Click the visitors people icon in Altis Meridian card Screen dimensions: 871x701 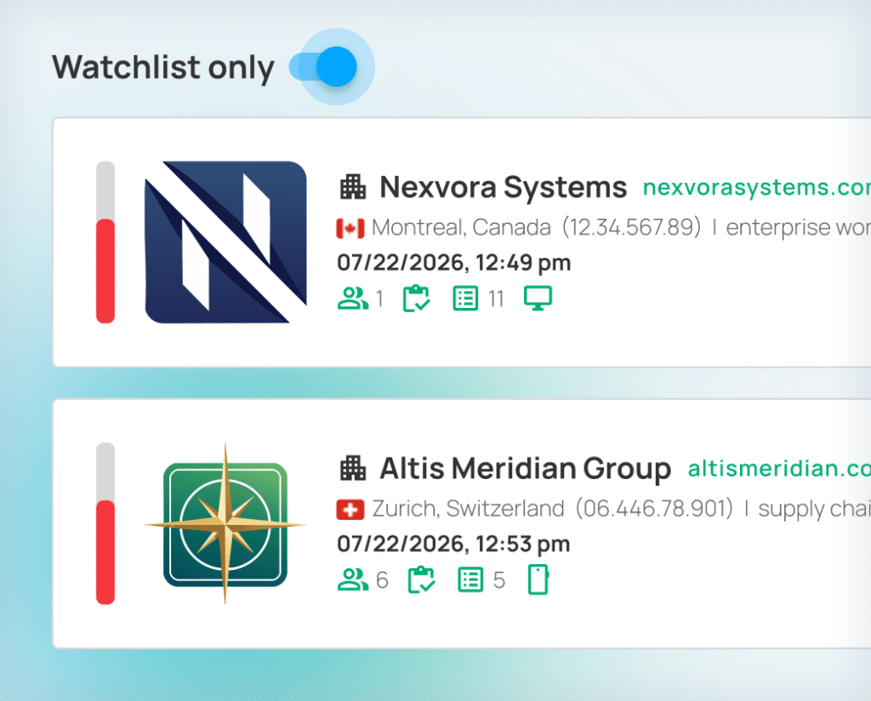coord(353,580)
